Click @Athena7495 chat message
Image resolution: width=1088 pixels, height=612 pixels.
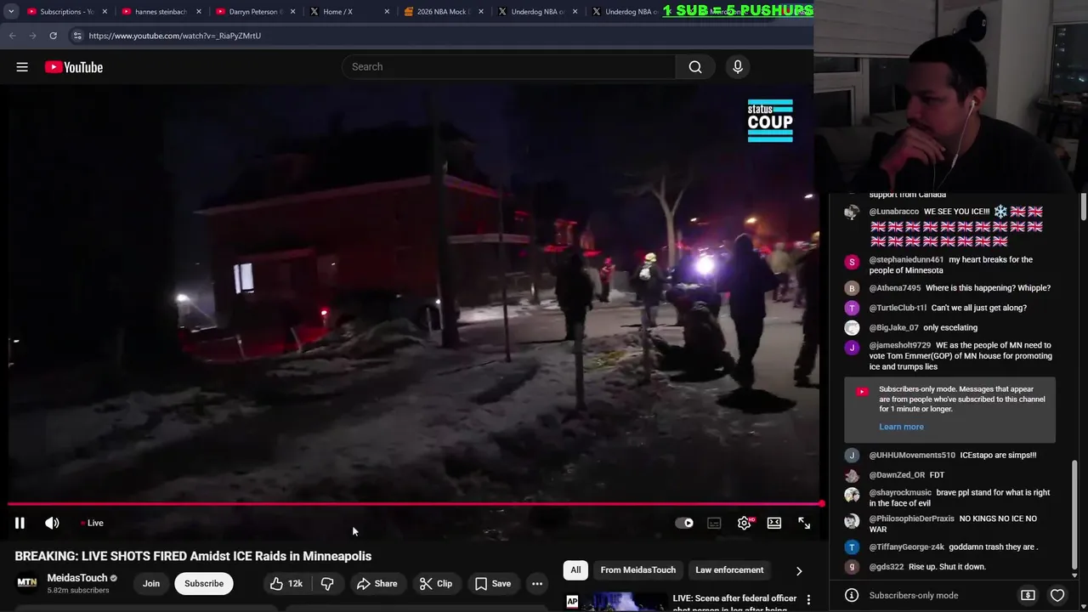(960, 288)
